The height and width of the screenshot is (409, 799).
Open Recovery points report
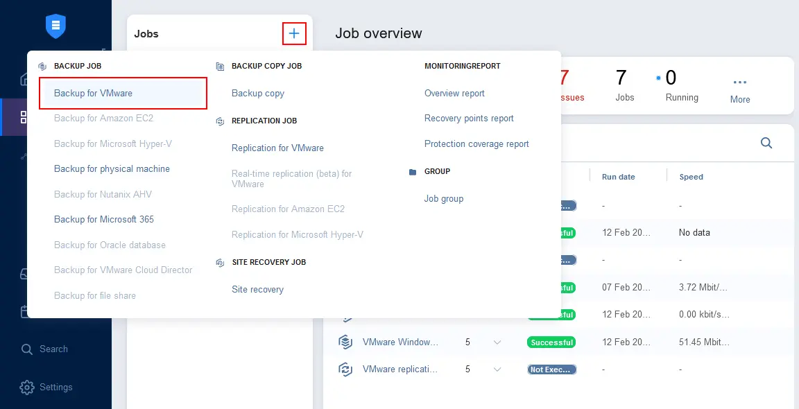(x=469, y=118)
